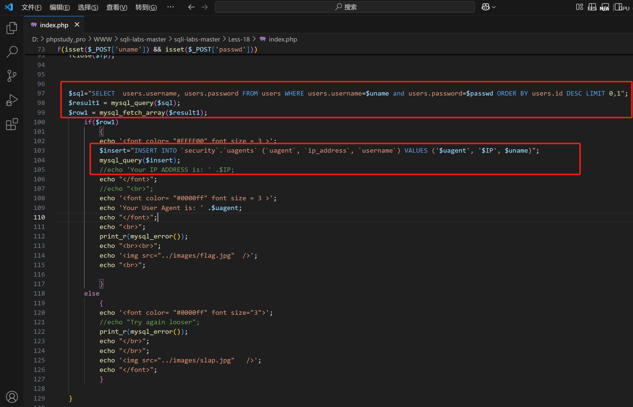Click Customize Layout icon
The image size is (633, 407).
pos(580,7)
